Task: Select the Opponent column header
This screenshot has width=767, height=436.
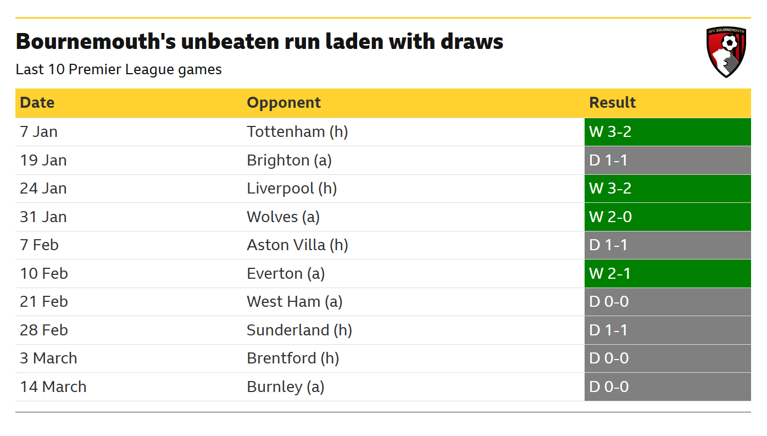Action: [284, 103]
